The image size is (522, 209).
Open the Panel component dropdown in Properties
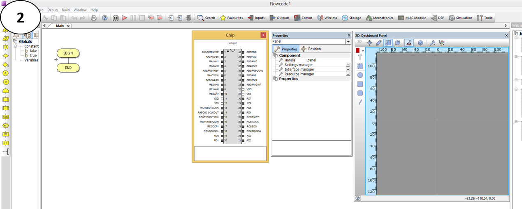pyautogui.click(x=348, y=42)
